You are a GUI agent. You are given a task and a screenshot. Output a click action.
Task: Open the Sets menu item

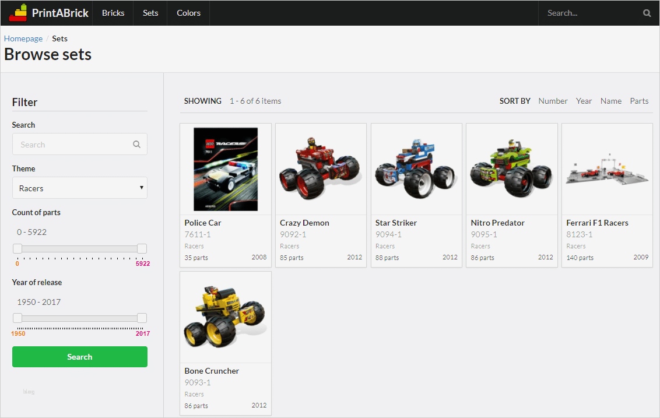(x=150, y=13)
